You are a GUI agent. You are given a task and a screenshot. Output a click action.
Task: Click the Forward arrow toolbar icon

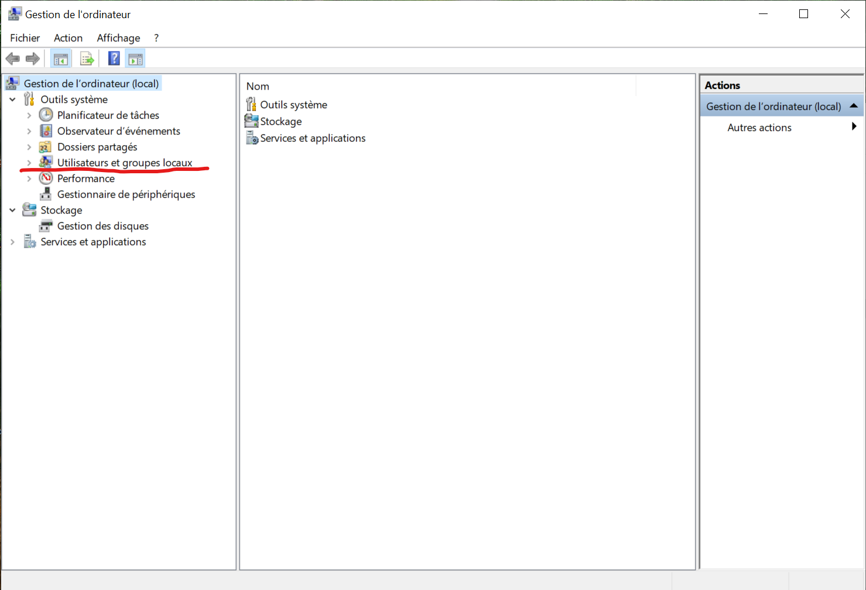33,59
